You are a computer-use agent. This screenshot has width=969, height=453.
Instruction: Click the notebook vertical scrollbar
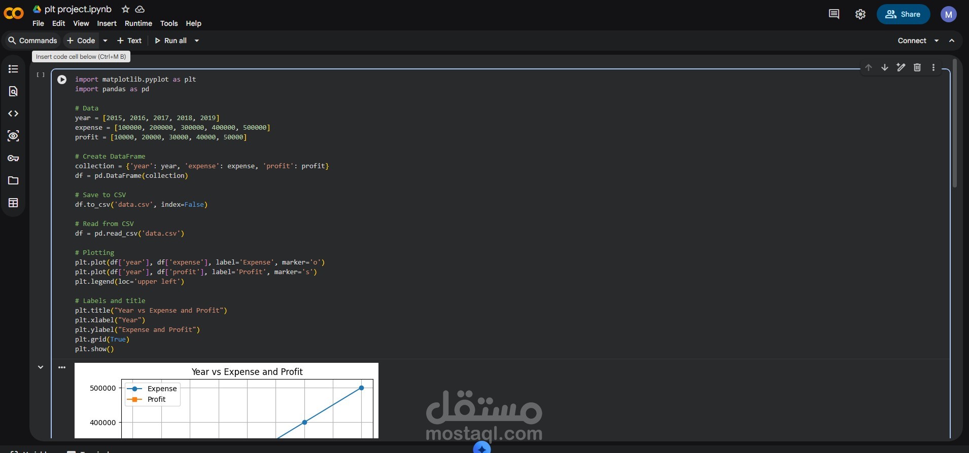955,124
